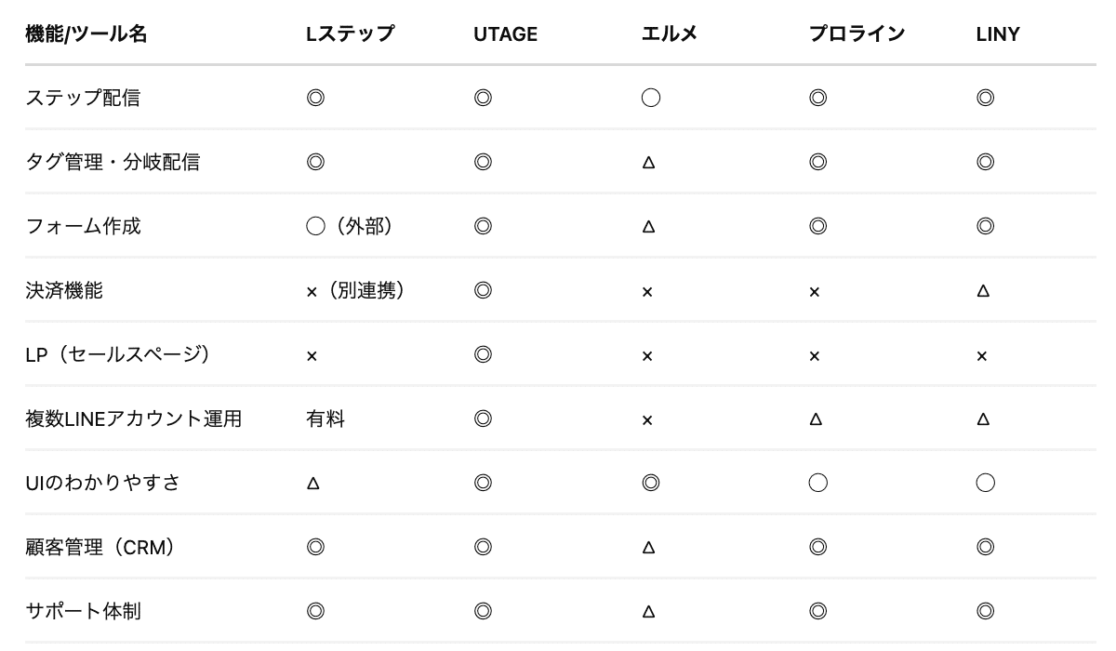Click the triangle for Lステップ UIのわかりやすさ
Image resolution: width=1116 pixels, height=651 pixels.
313,484
